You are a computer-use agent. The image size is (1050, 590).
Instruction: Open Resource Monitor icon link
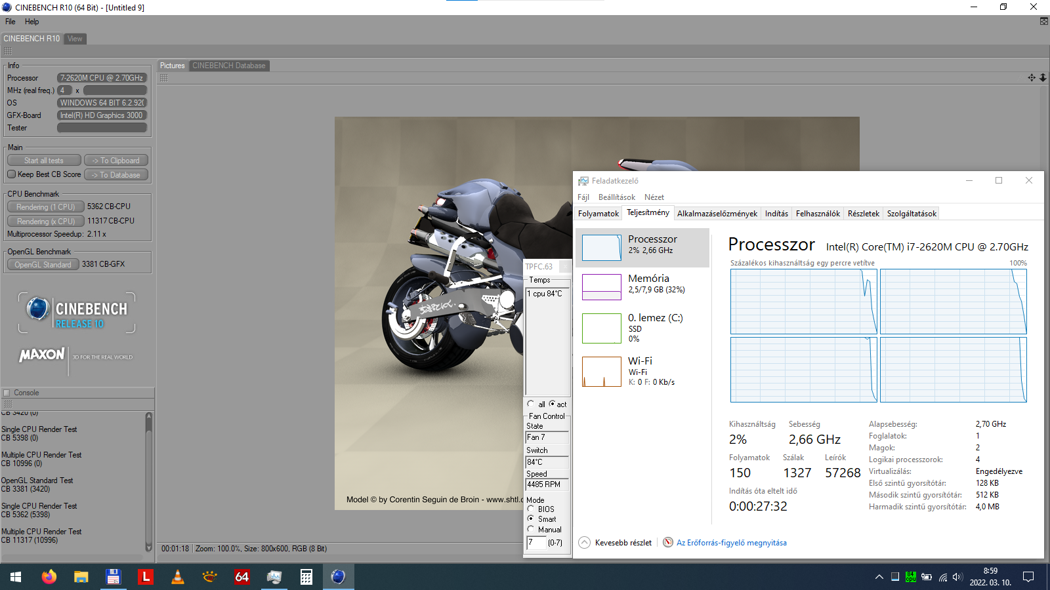pyautogui.click(x=668, y=542)
